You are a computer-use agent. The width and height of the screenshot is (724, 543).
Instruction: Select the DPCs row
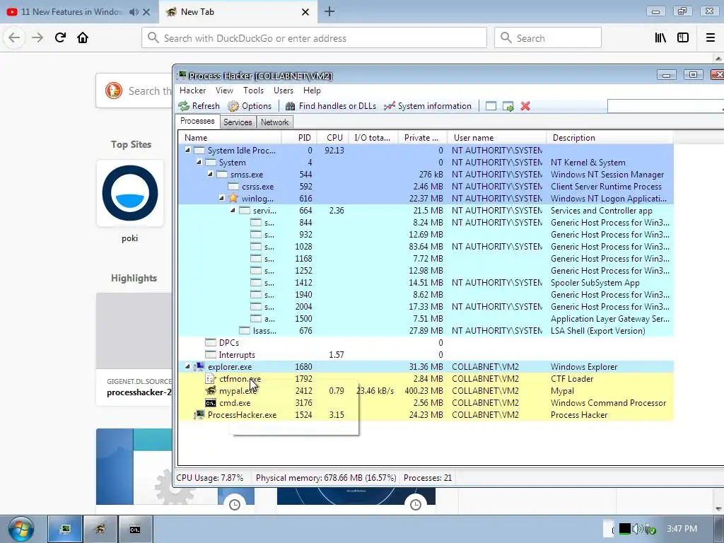click(x=426, y=343)
